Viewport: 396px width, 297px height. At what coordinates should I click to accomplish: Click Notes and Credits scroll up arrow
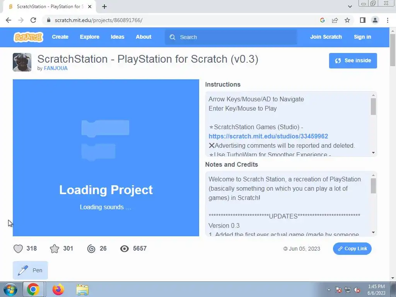(373, 175)
